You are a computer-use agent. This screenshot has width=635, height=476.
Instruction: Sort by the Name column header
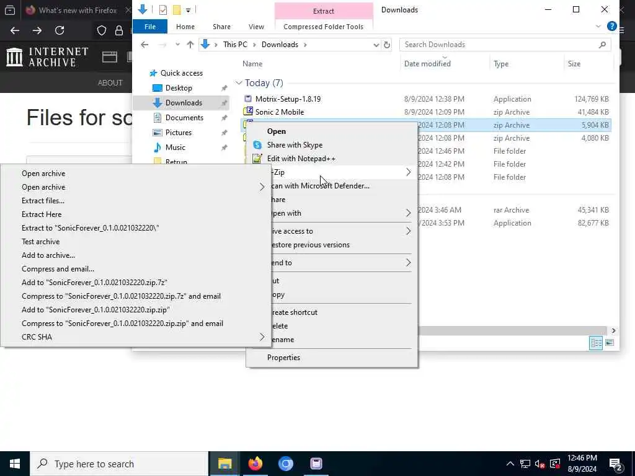point(252,64)
